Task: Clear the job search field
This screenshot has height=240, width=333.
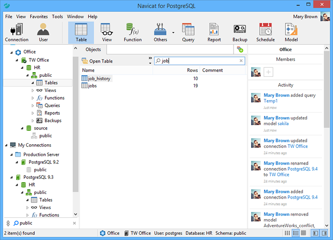Action: (241, 61)
